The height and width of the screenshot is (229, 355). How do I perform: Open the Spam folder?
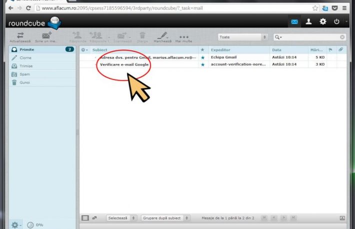[24, 73]
